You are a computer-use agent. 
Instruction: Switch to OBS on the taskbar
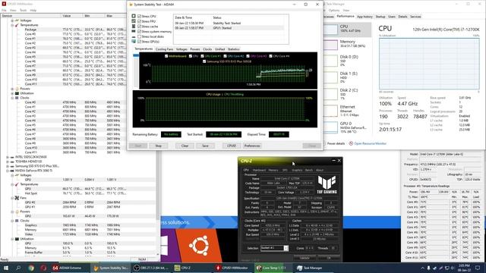151,268
